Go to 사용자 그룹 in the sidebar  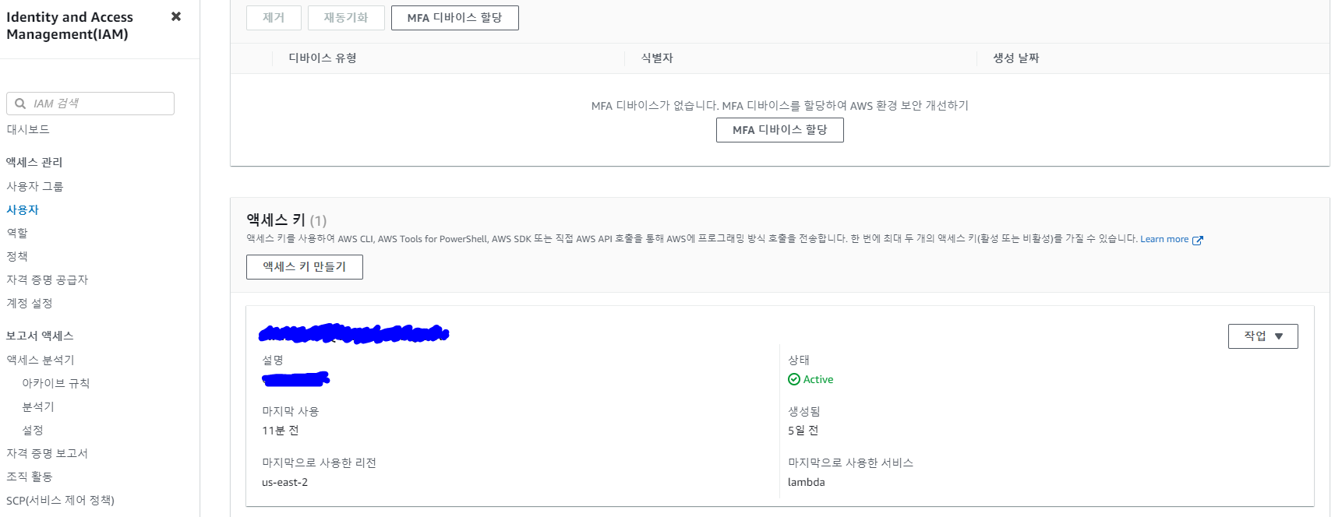coord(35,186)
